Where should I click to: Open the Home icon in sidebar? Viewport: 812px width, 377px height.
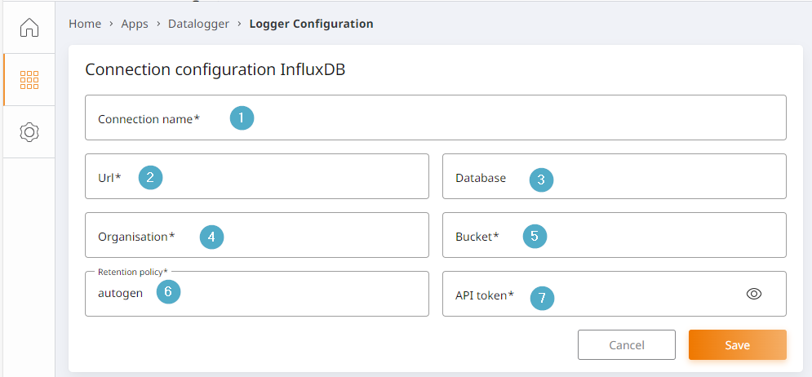point(29,28)
